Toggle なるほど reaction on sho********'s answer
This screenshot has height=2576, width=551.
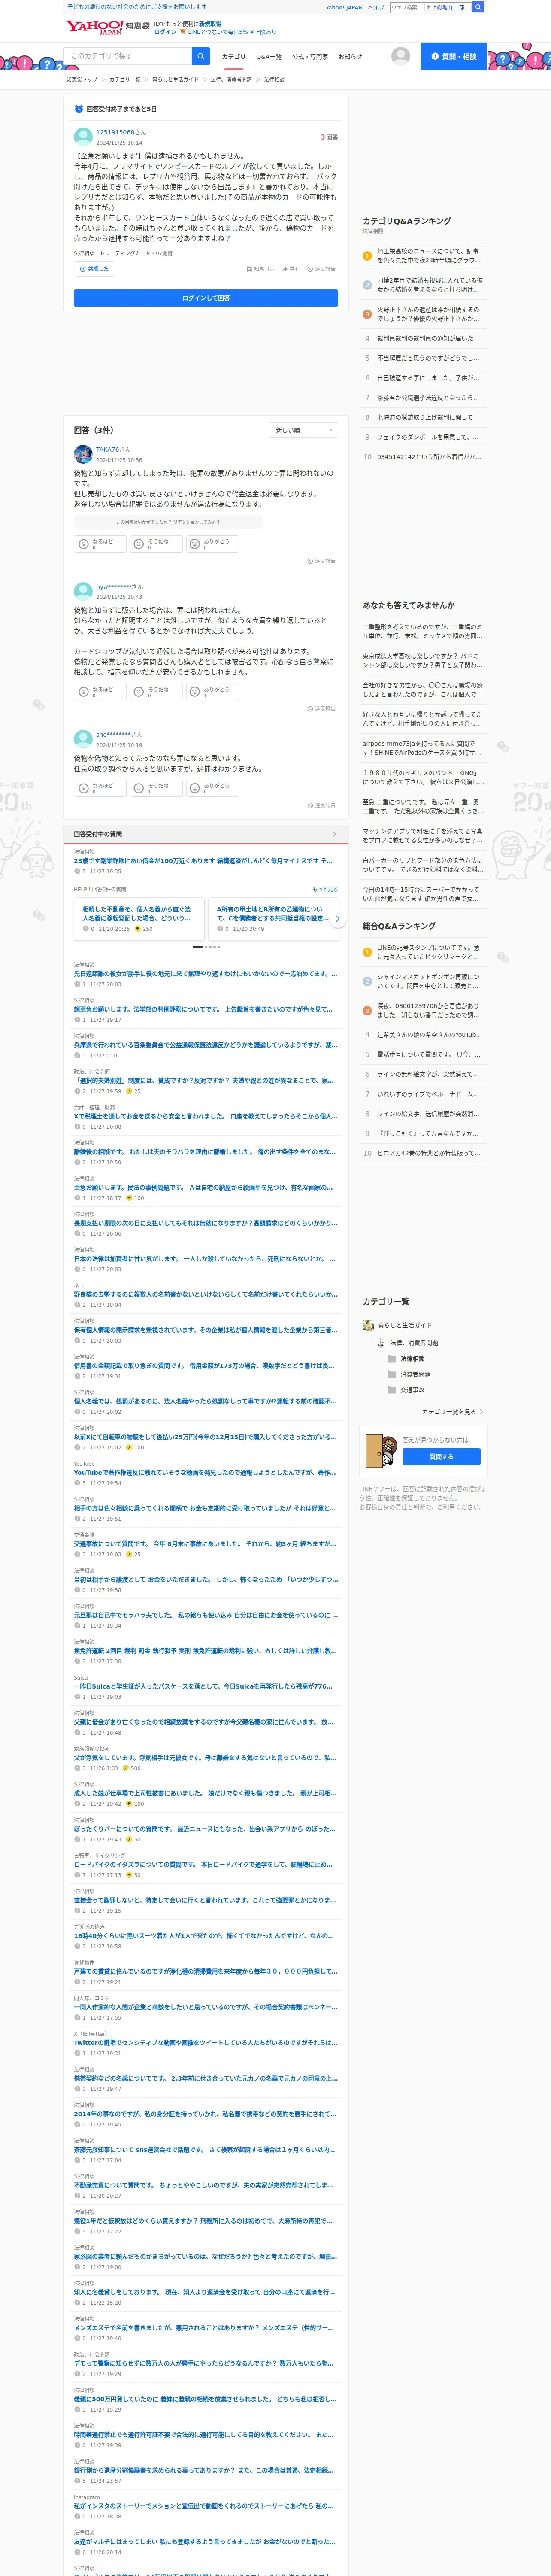coord(101,788)
